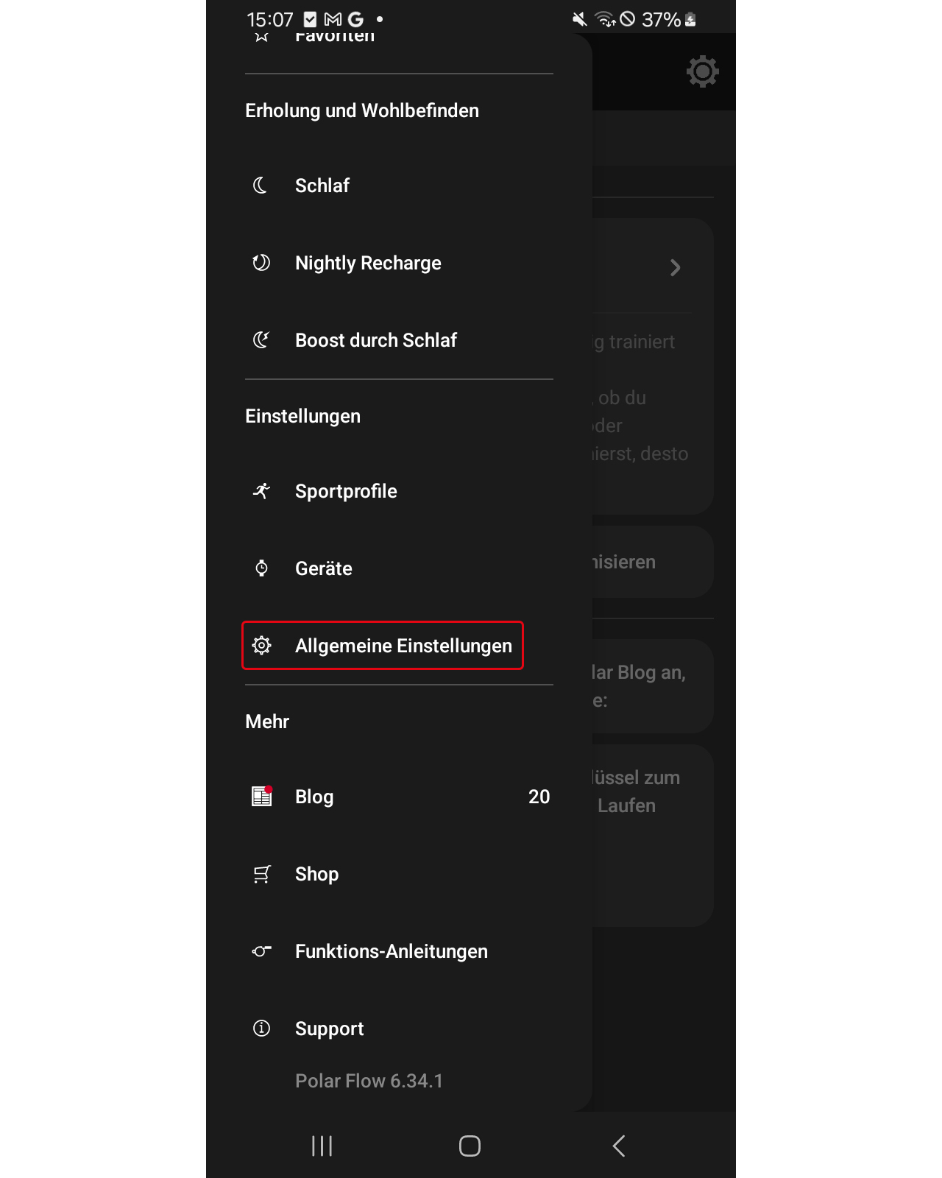Image resolution: width=942 pixels, height=1178 pixels.
Task: Open Nightly Recharge menu entry
Action: [399, 263]
